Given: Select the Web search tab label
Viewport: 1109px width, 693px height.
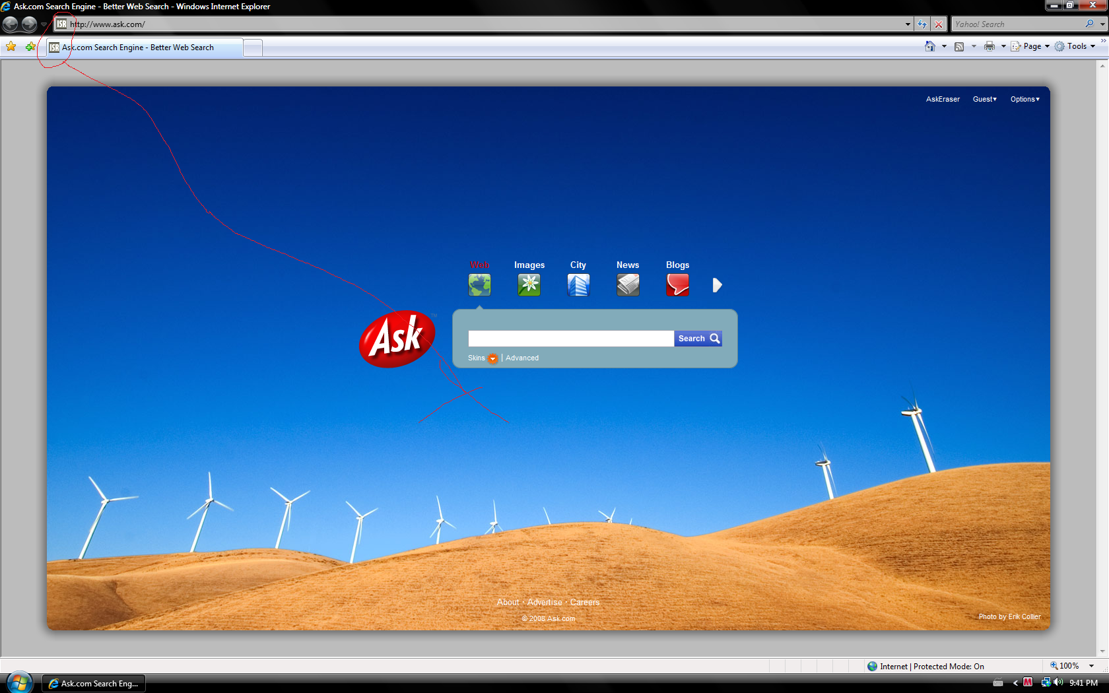Looking at the screenshot, I should 479,265.
